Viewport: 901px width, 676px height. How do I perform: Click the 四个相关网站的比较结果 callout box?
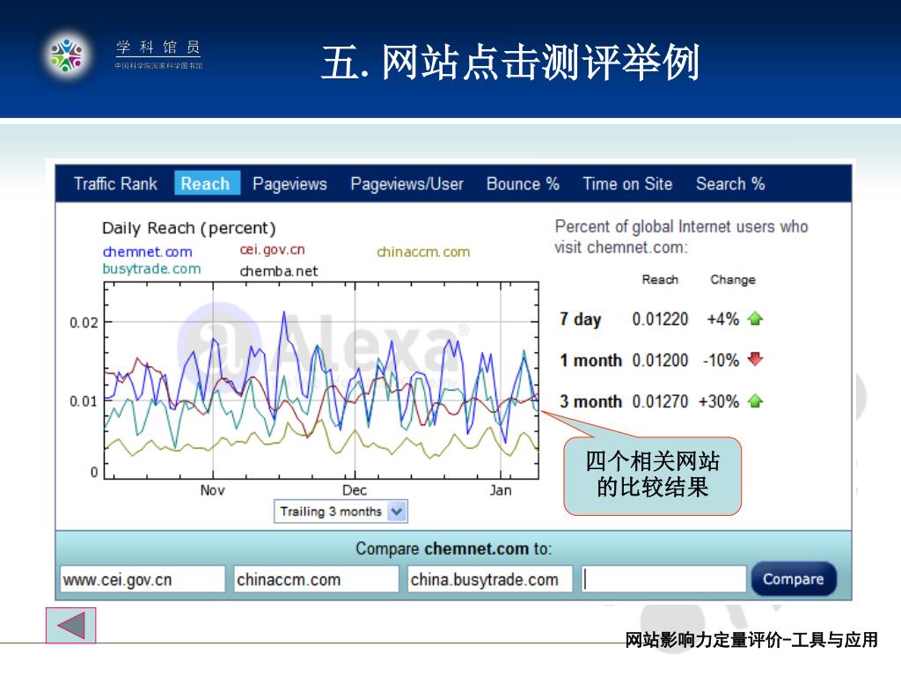click(653, 476)
